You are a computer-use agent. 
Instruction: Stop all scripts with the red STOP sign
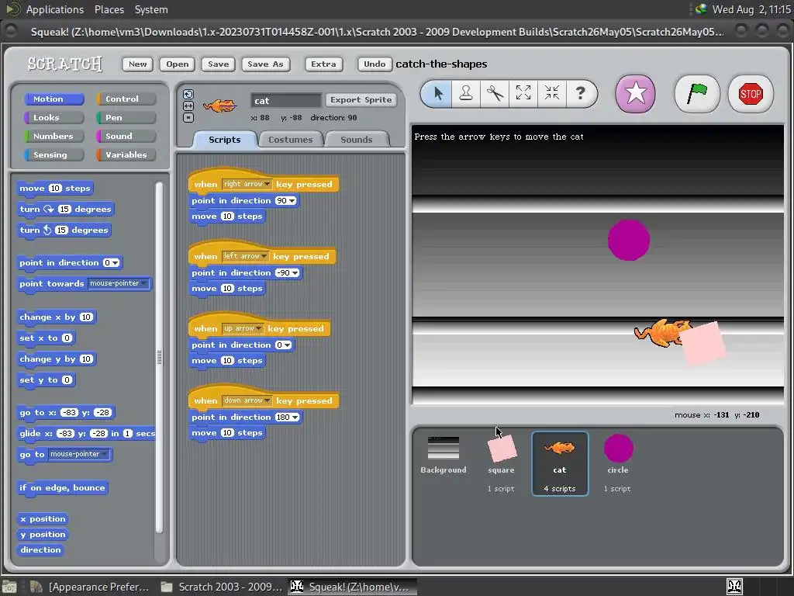(751, 94)
